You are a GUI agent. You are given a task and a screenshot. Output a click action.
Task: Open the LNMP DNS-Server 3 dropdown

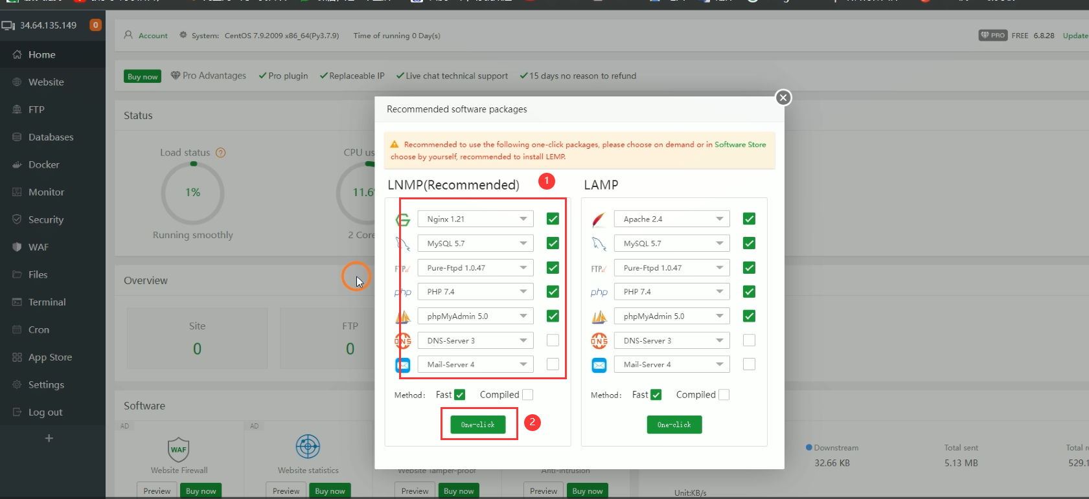pyautogui.click(x=476, y=340)
